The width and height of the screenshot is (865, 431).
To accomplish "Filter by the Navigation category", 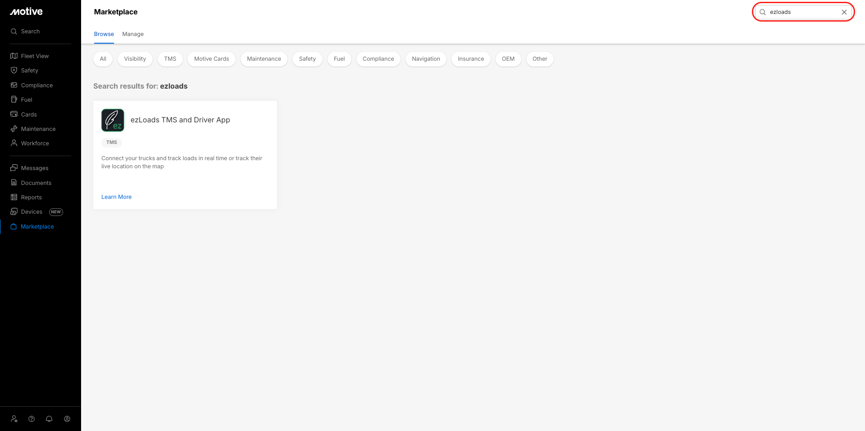I will point(426,59).
